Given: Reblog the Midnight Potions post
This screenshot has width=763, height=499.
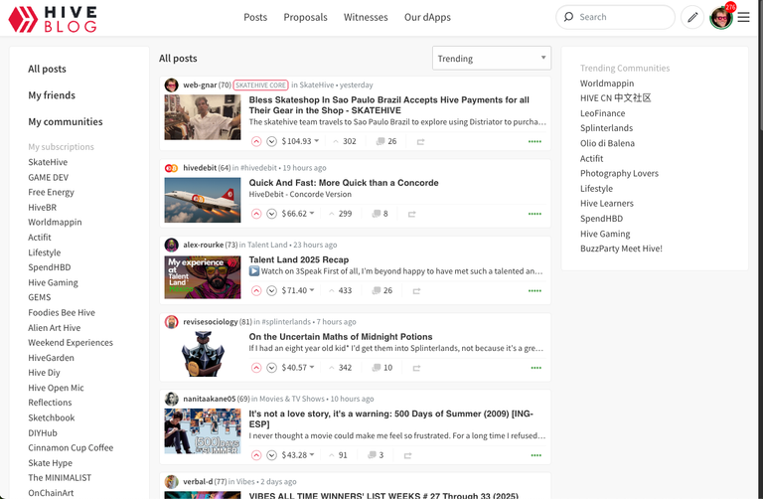Looking at the screenshot, I should 416,368.
